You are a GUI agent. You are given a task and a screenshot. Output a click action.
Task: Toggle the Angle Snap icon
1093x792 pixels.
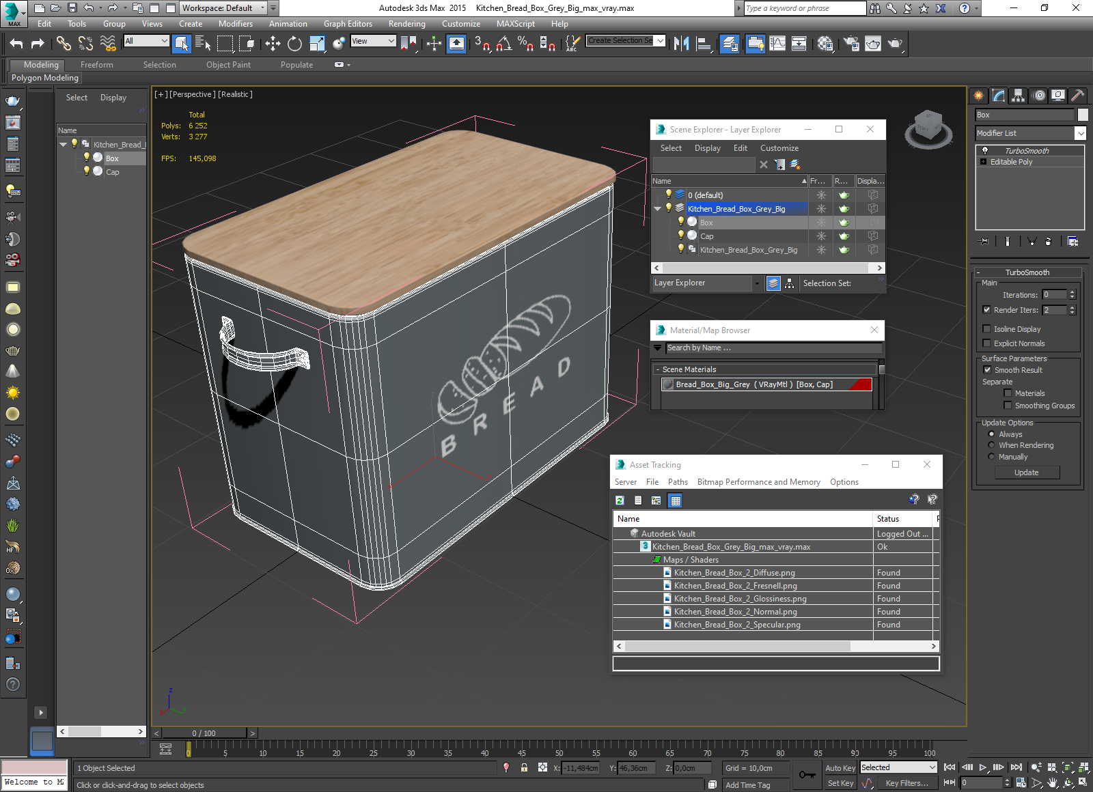point(503,44)
